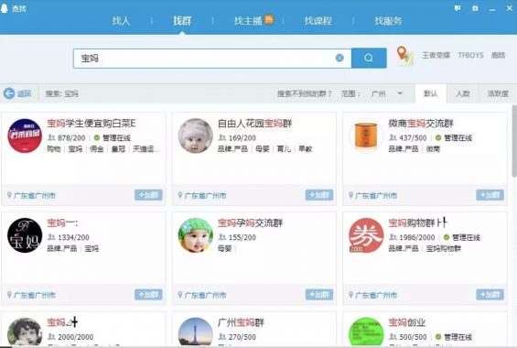Join 宝妈孕妈交流群 with +加群

click(319, 295)
